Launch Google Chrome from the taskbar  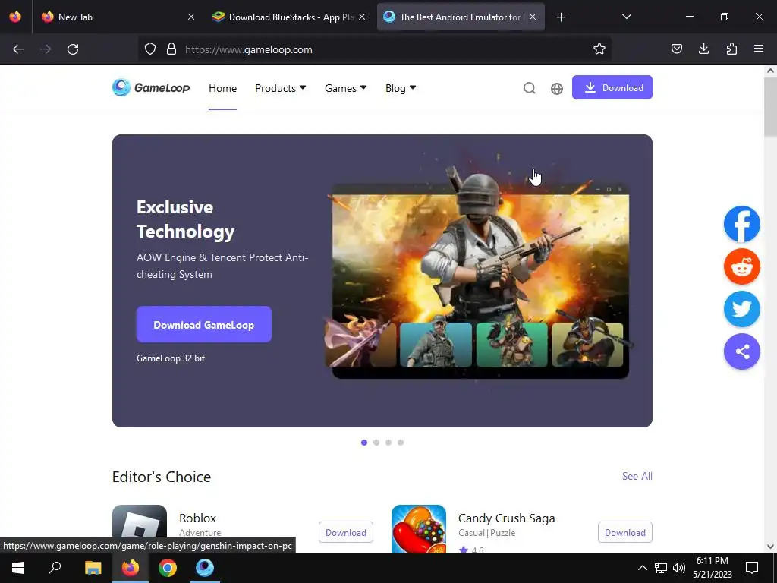coord(168,568)
